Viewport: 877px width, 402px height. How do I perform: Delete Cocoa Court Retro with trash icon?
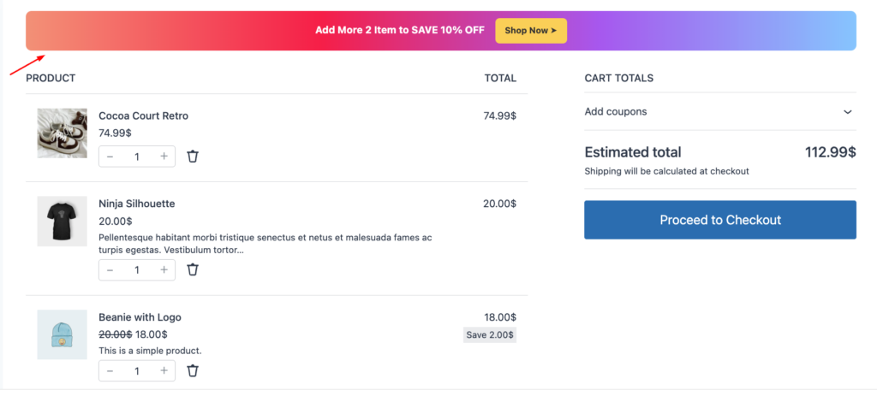click(193, 157)
